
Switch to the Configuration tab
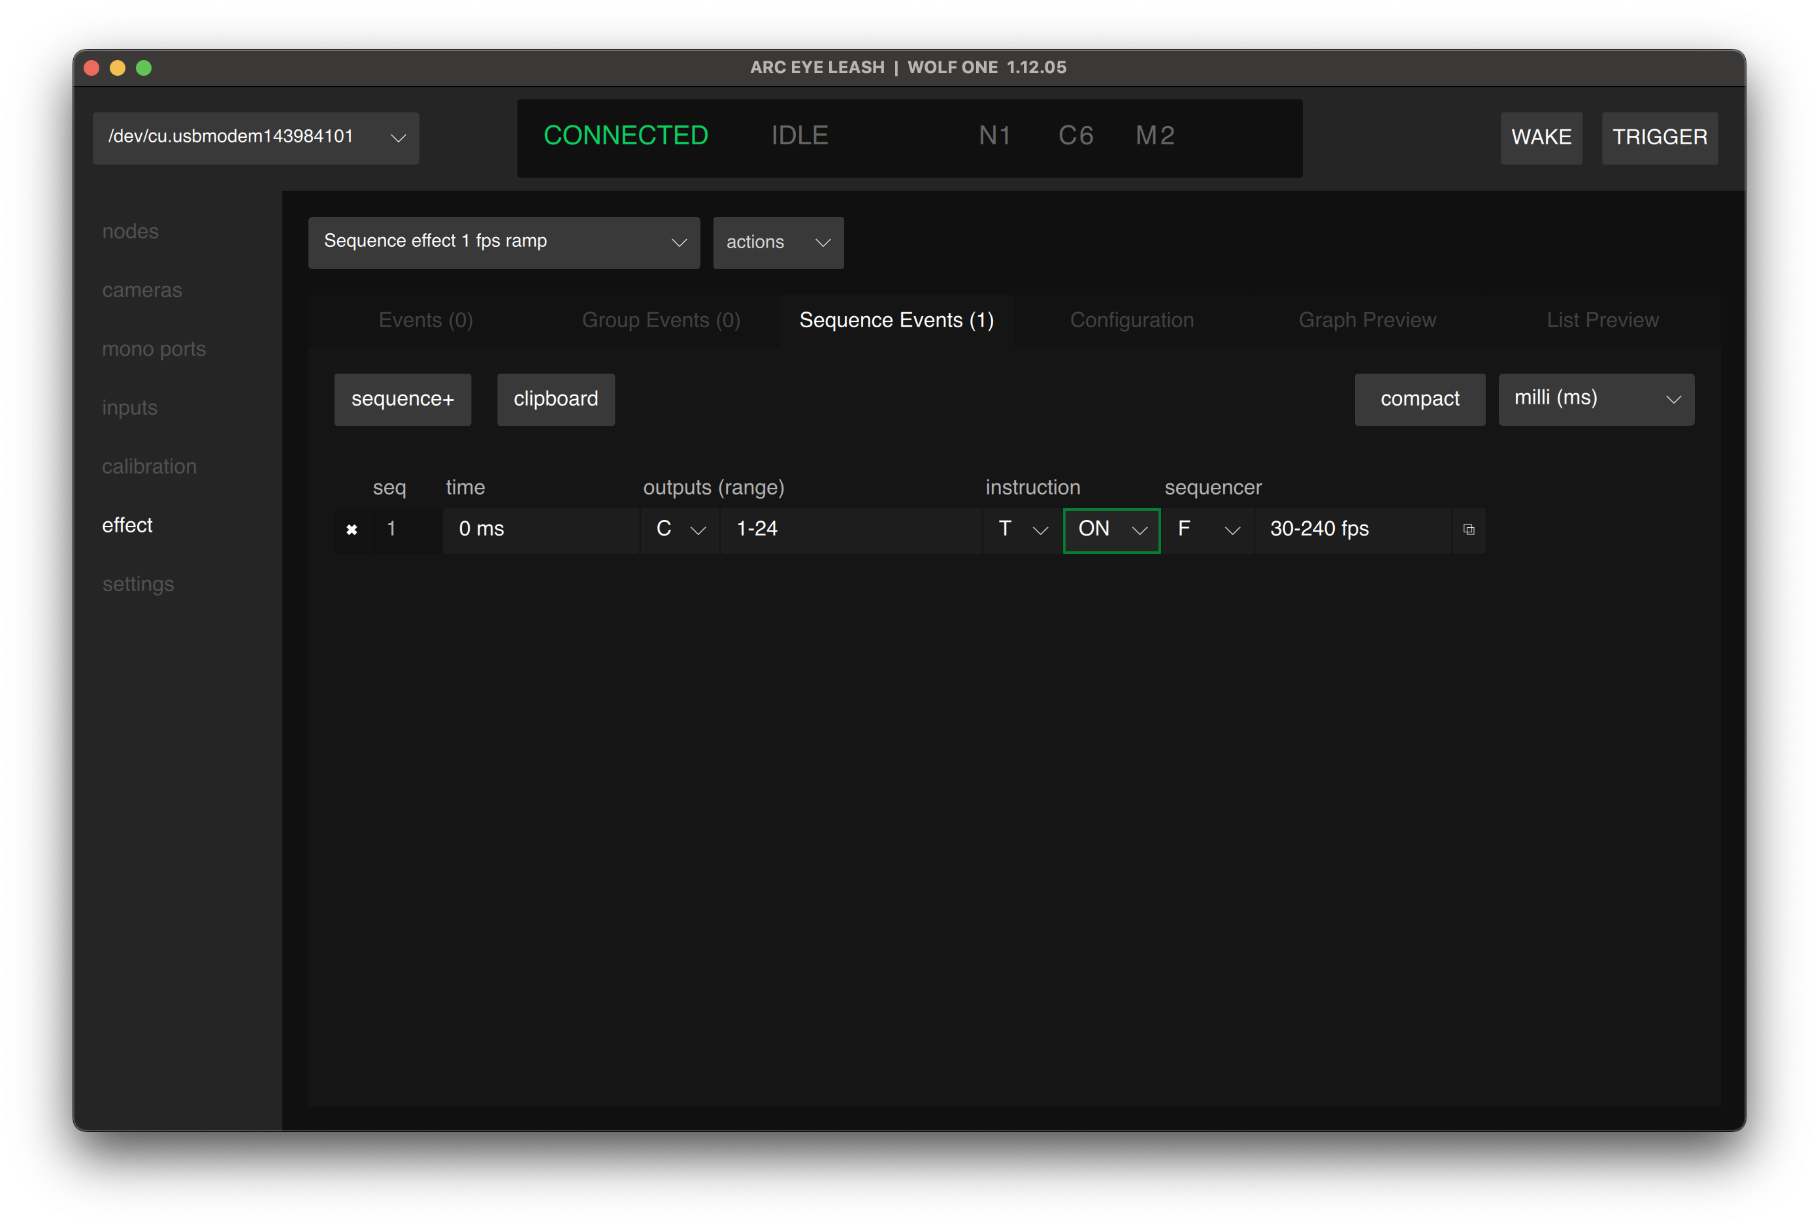[1131, 320]
